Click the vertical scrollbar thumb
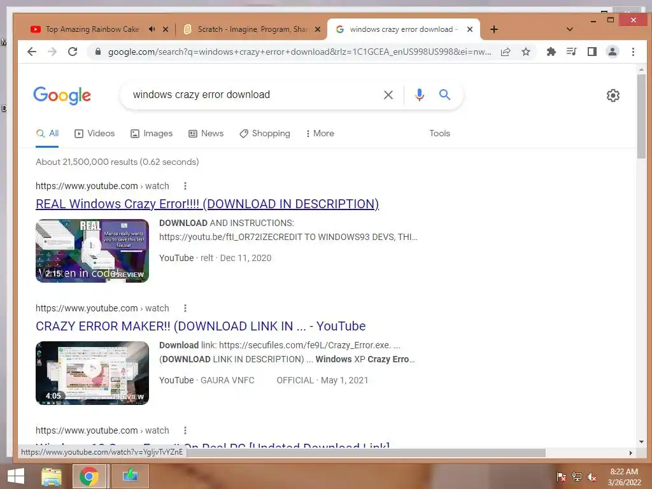Screen dimensions: 652x489 [642, 117]
